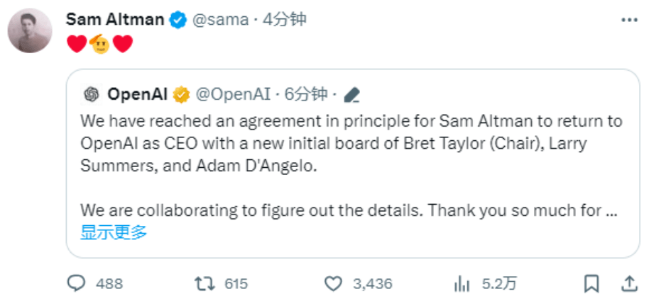Open Sam Altman display name link
The width and height of the screenshot is (649, 296).
point(114,19)
